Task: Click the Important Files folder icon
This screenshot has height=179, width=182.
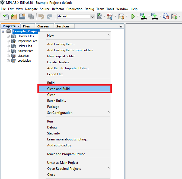Action: 14,41
